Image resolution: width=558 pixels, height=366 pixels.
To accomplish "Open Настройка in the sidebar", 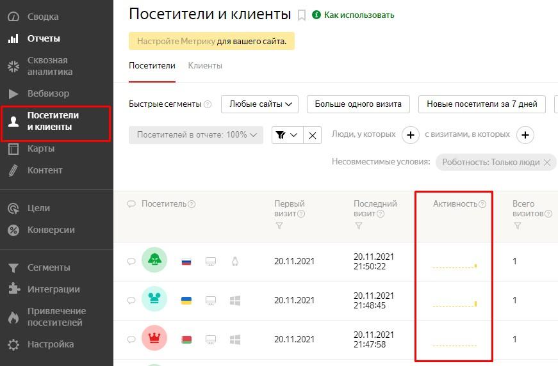I will 41,344.
